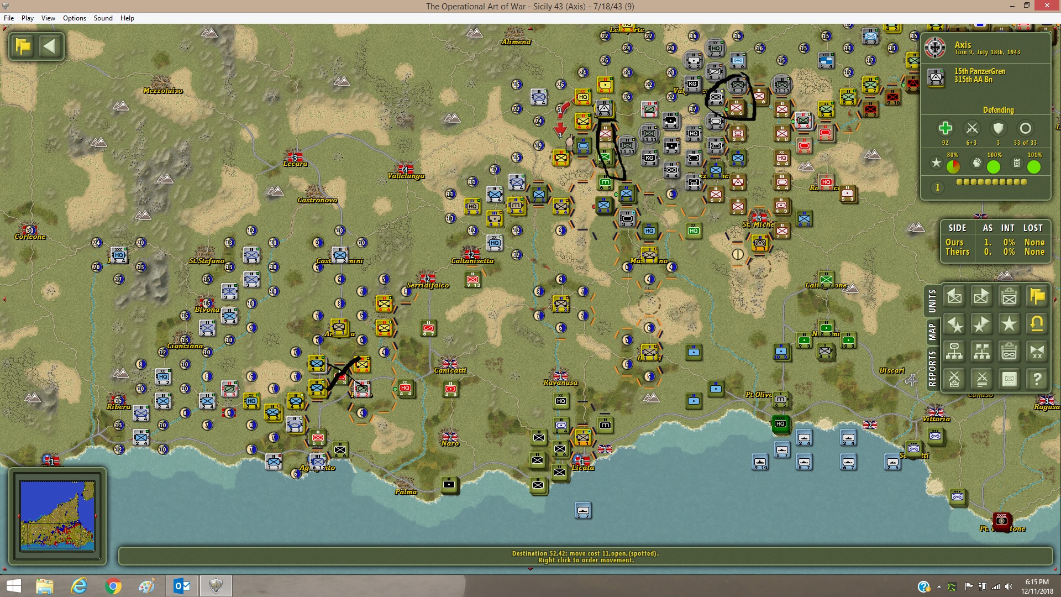This screenshot has height=597, width=1061.
Task: Select previous unit icon in Units panel
Action: [x=954, y=297]
